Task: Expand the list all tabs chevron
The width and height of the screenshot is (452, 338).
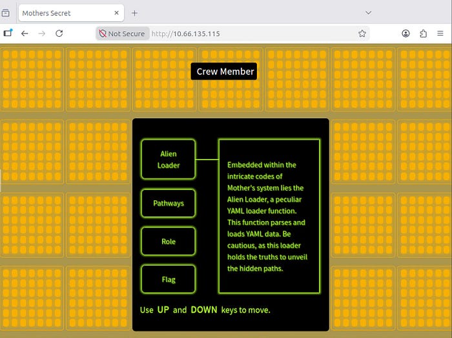Action: click(368, 13)
